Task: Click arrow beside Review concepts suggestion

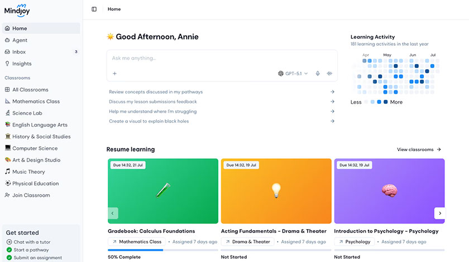Action: pyautogui.click(x=332, y=92)
